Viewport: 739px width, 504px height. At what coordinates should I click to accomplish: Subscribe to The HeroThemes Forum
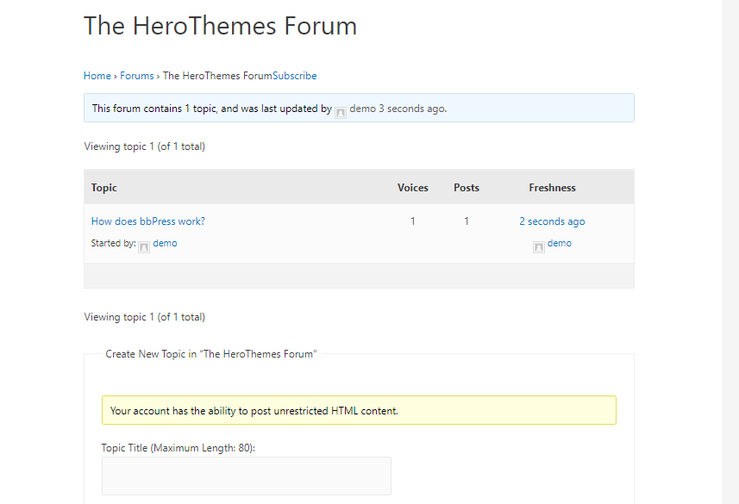click(x=295, y=76)
